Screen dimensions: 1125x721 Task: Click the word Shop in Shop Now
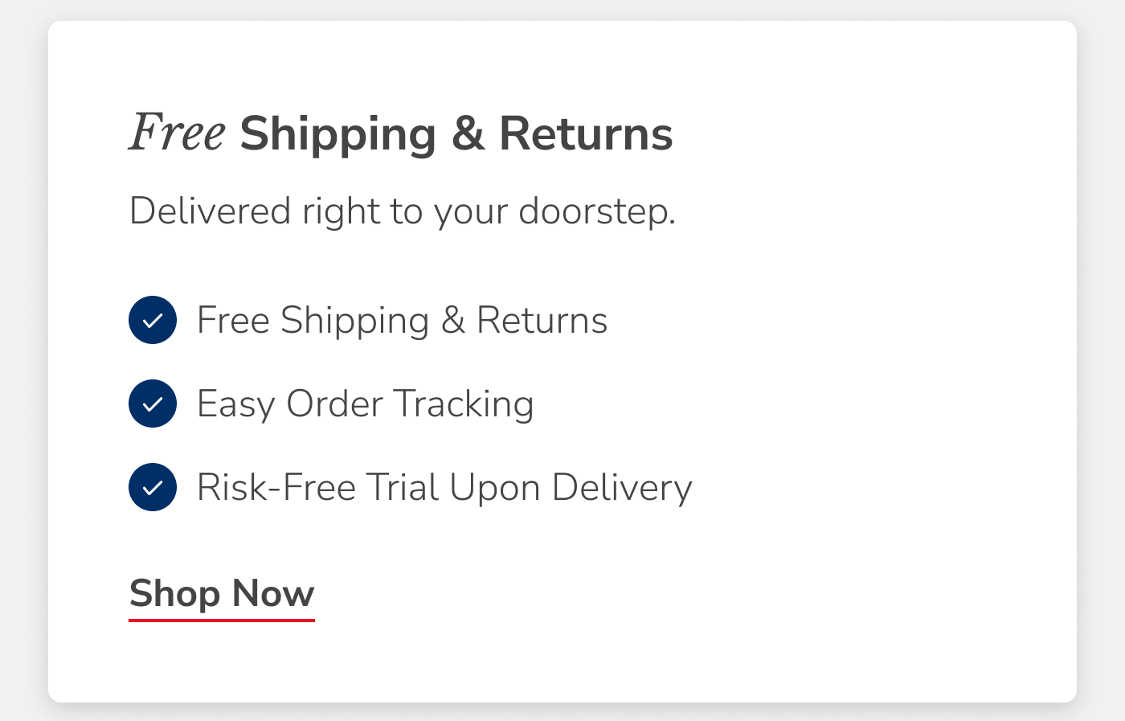click(x=175, y=595)
